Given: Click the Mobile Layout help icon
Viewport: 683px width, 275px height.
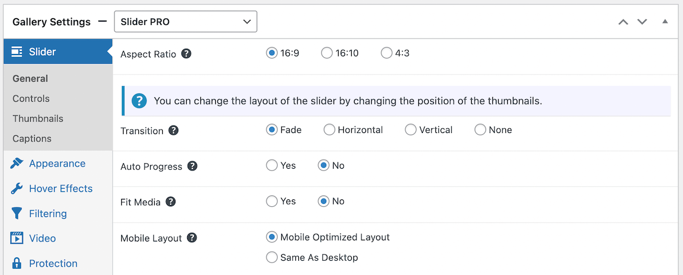Looking at the screenshot, I should 192,238.
